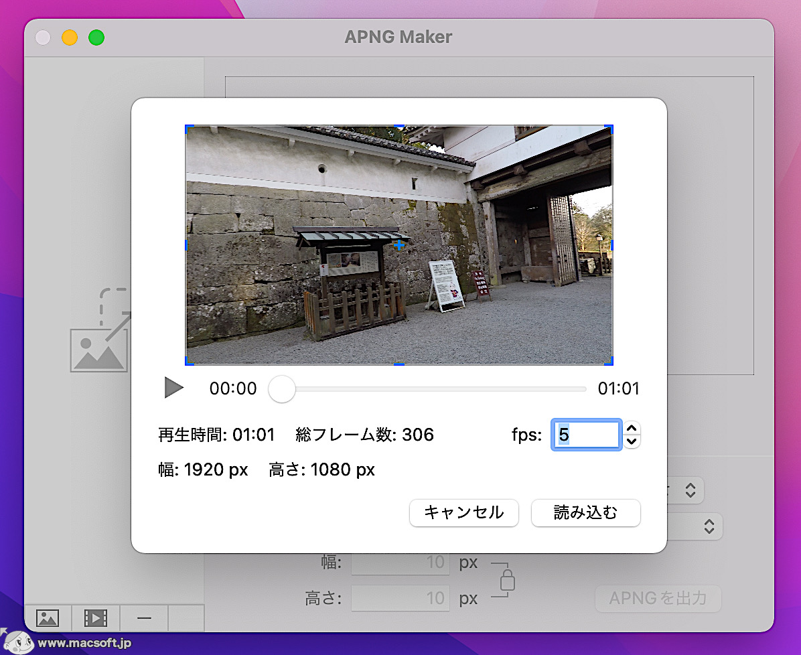Select the fps input field
Viewport: 801px width, 655px height.
pos(586,435)
